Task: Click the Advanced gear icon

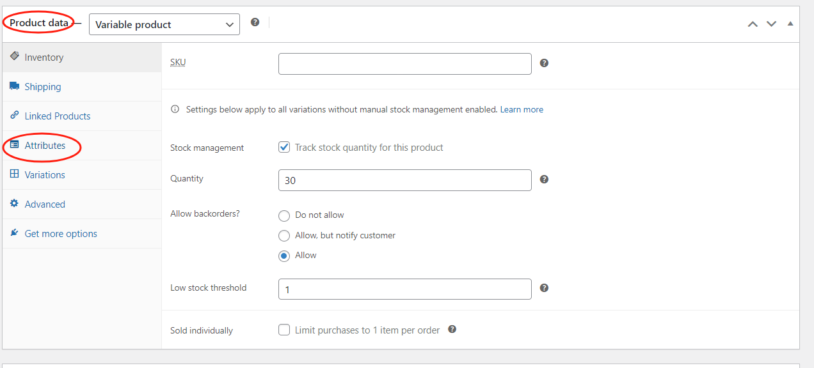Action: (15, 204)
